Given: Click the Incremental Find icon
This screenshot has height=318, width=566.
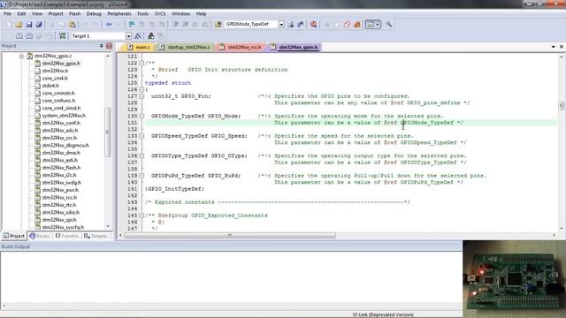Looking at the screenshot, I should coord(301,25).
